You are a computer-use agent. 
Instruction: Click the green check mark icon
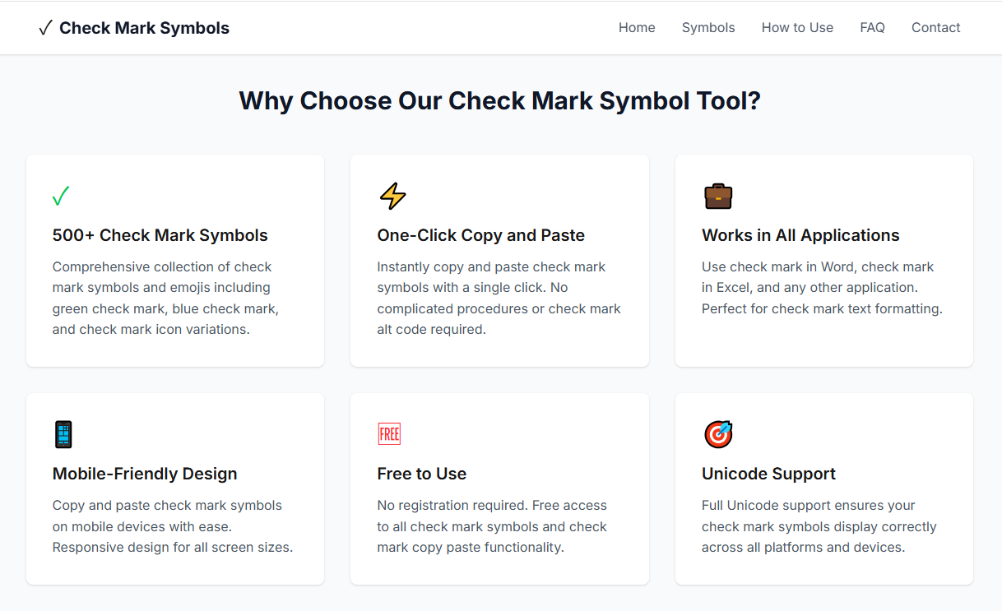61,197
